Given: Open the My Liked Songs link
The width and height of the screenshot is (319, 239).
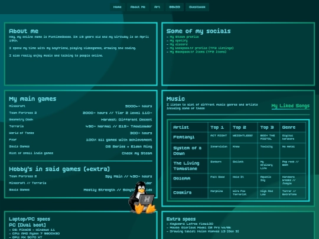Looking at the screenshot, I should [291, 106].
